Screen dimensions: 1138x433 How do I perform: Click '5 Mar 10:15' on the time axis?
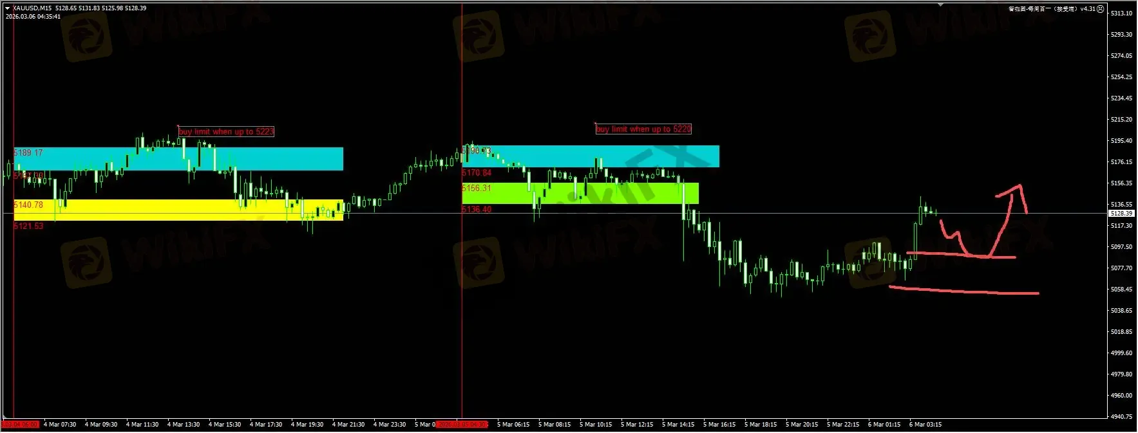click(596, 425)
